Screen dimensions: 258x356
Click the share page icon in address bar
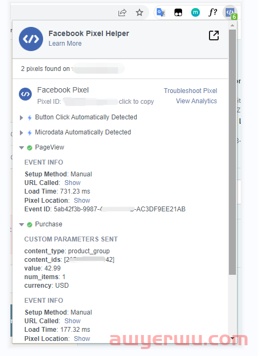[x=122, y=12]
